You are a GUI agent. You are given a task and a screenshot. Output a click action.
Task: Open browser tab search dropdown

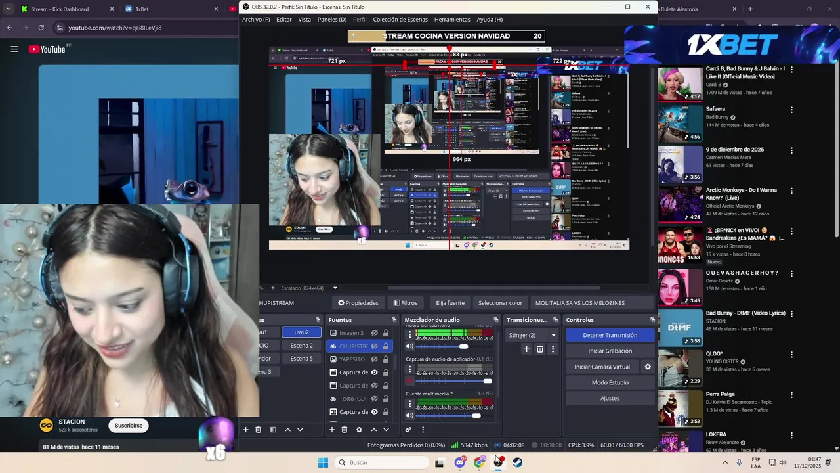pyautogui.click(x=9, y=9)
